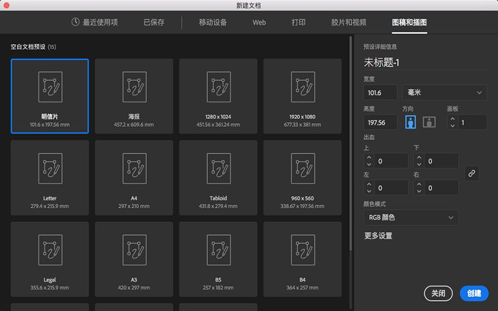Switch to the 已保存 tab
Image resolution: width=498 pixels, height=311 pixels.
tap(154, 22)
